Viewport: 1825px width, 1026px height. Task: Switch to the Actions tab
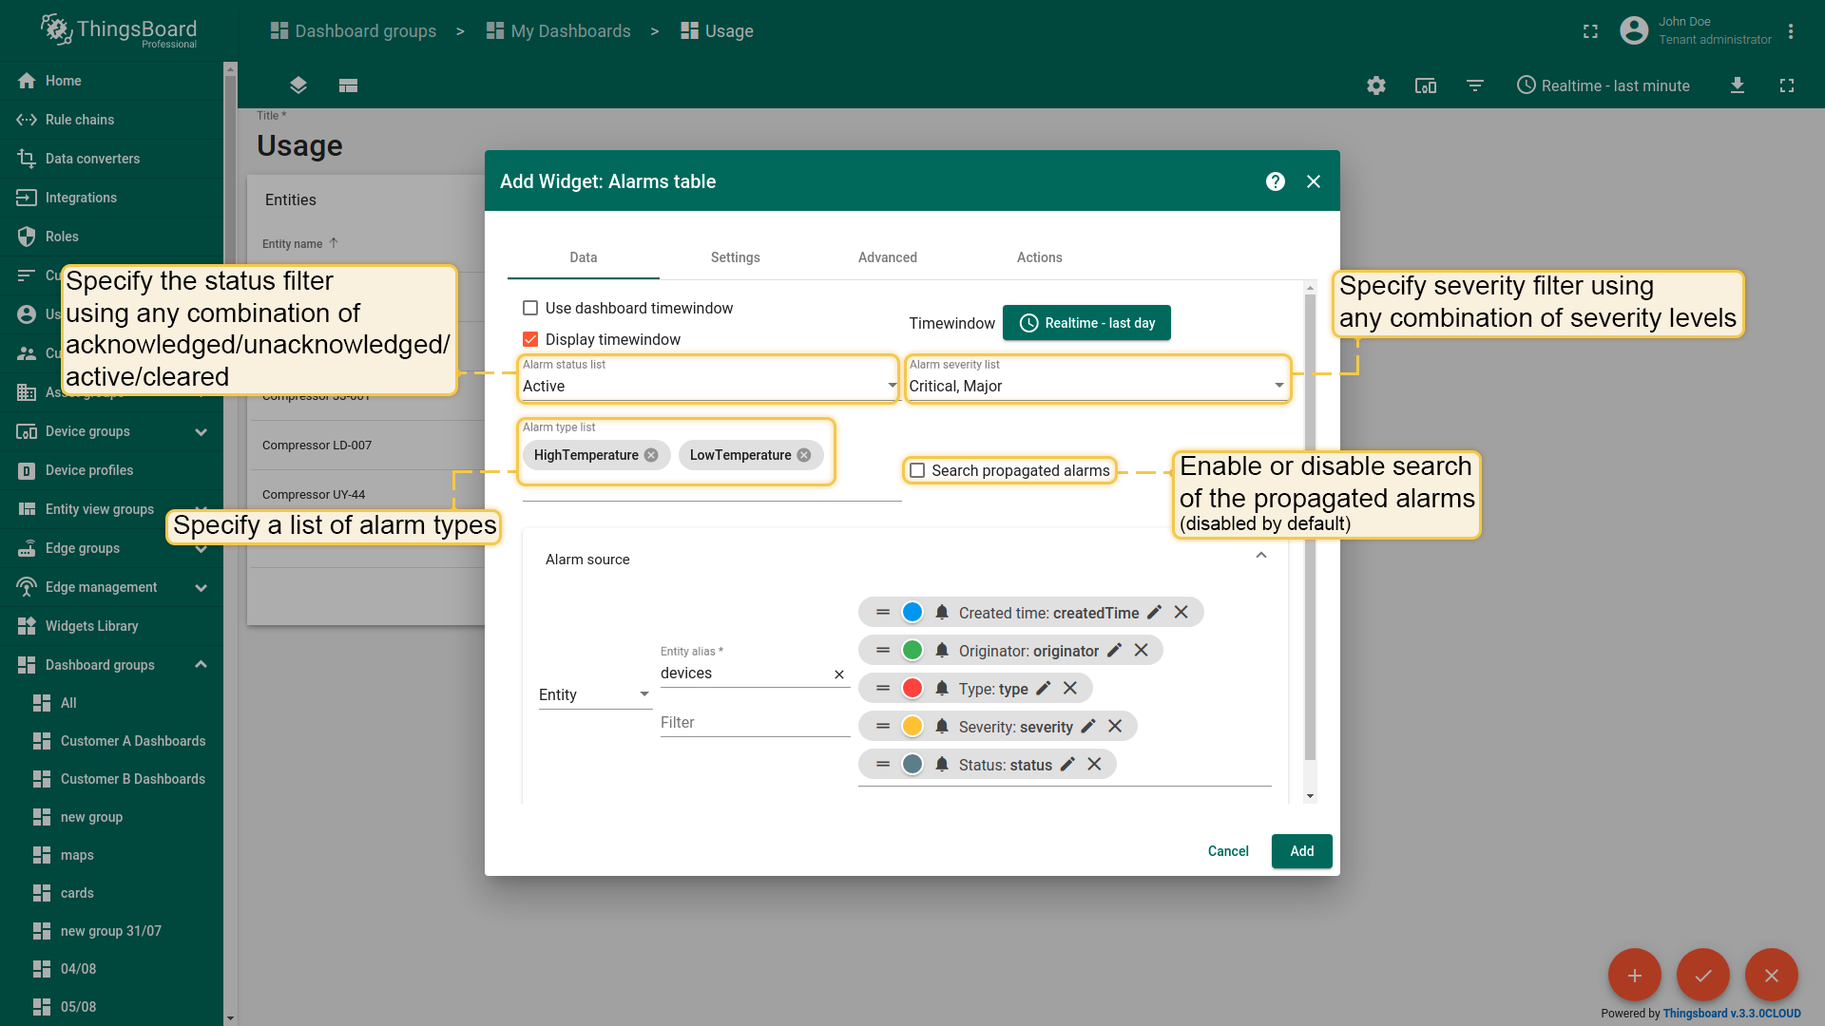[x=1040, y=257]
